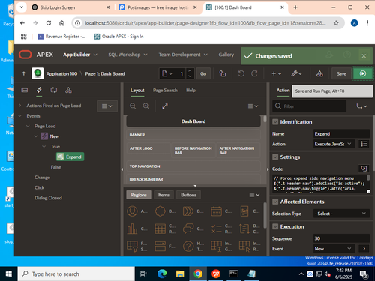The width and height of the screenshot is (375, 281).
Task: Click the code box scrollbar
Action: pos(368,178)
